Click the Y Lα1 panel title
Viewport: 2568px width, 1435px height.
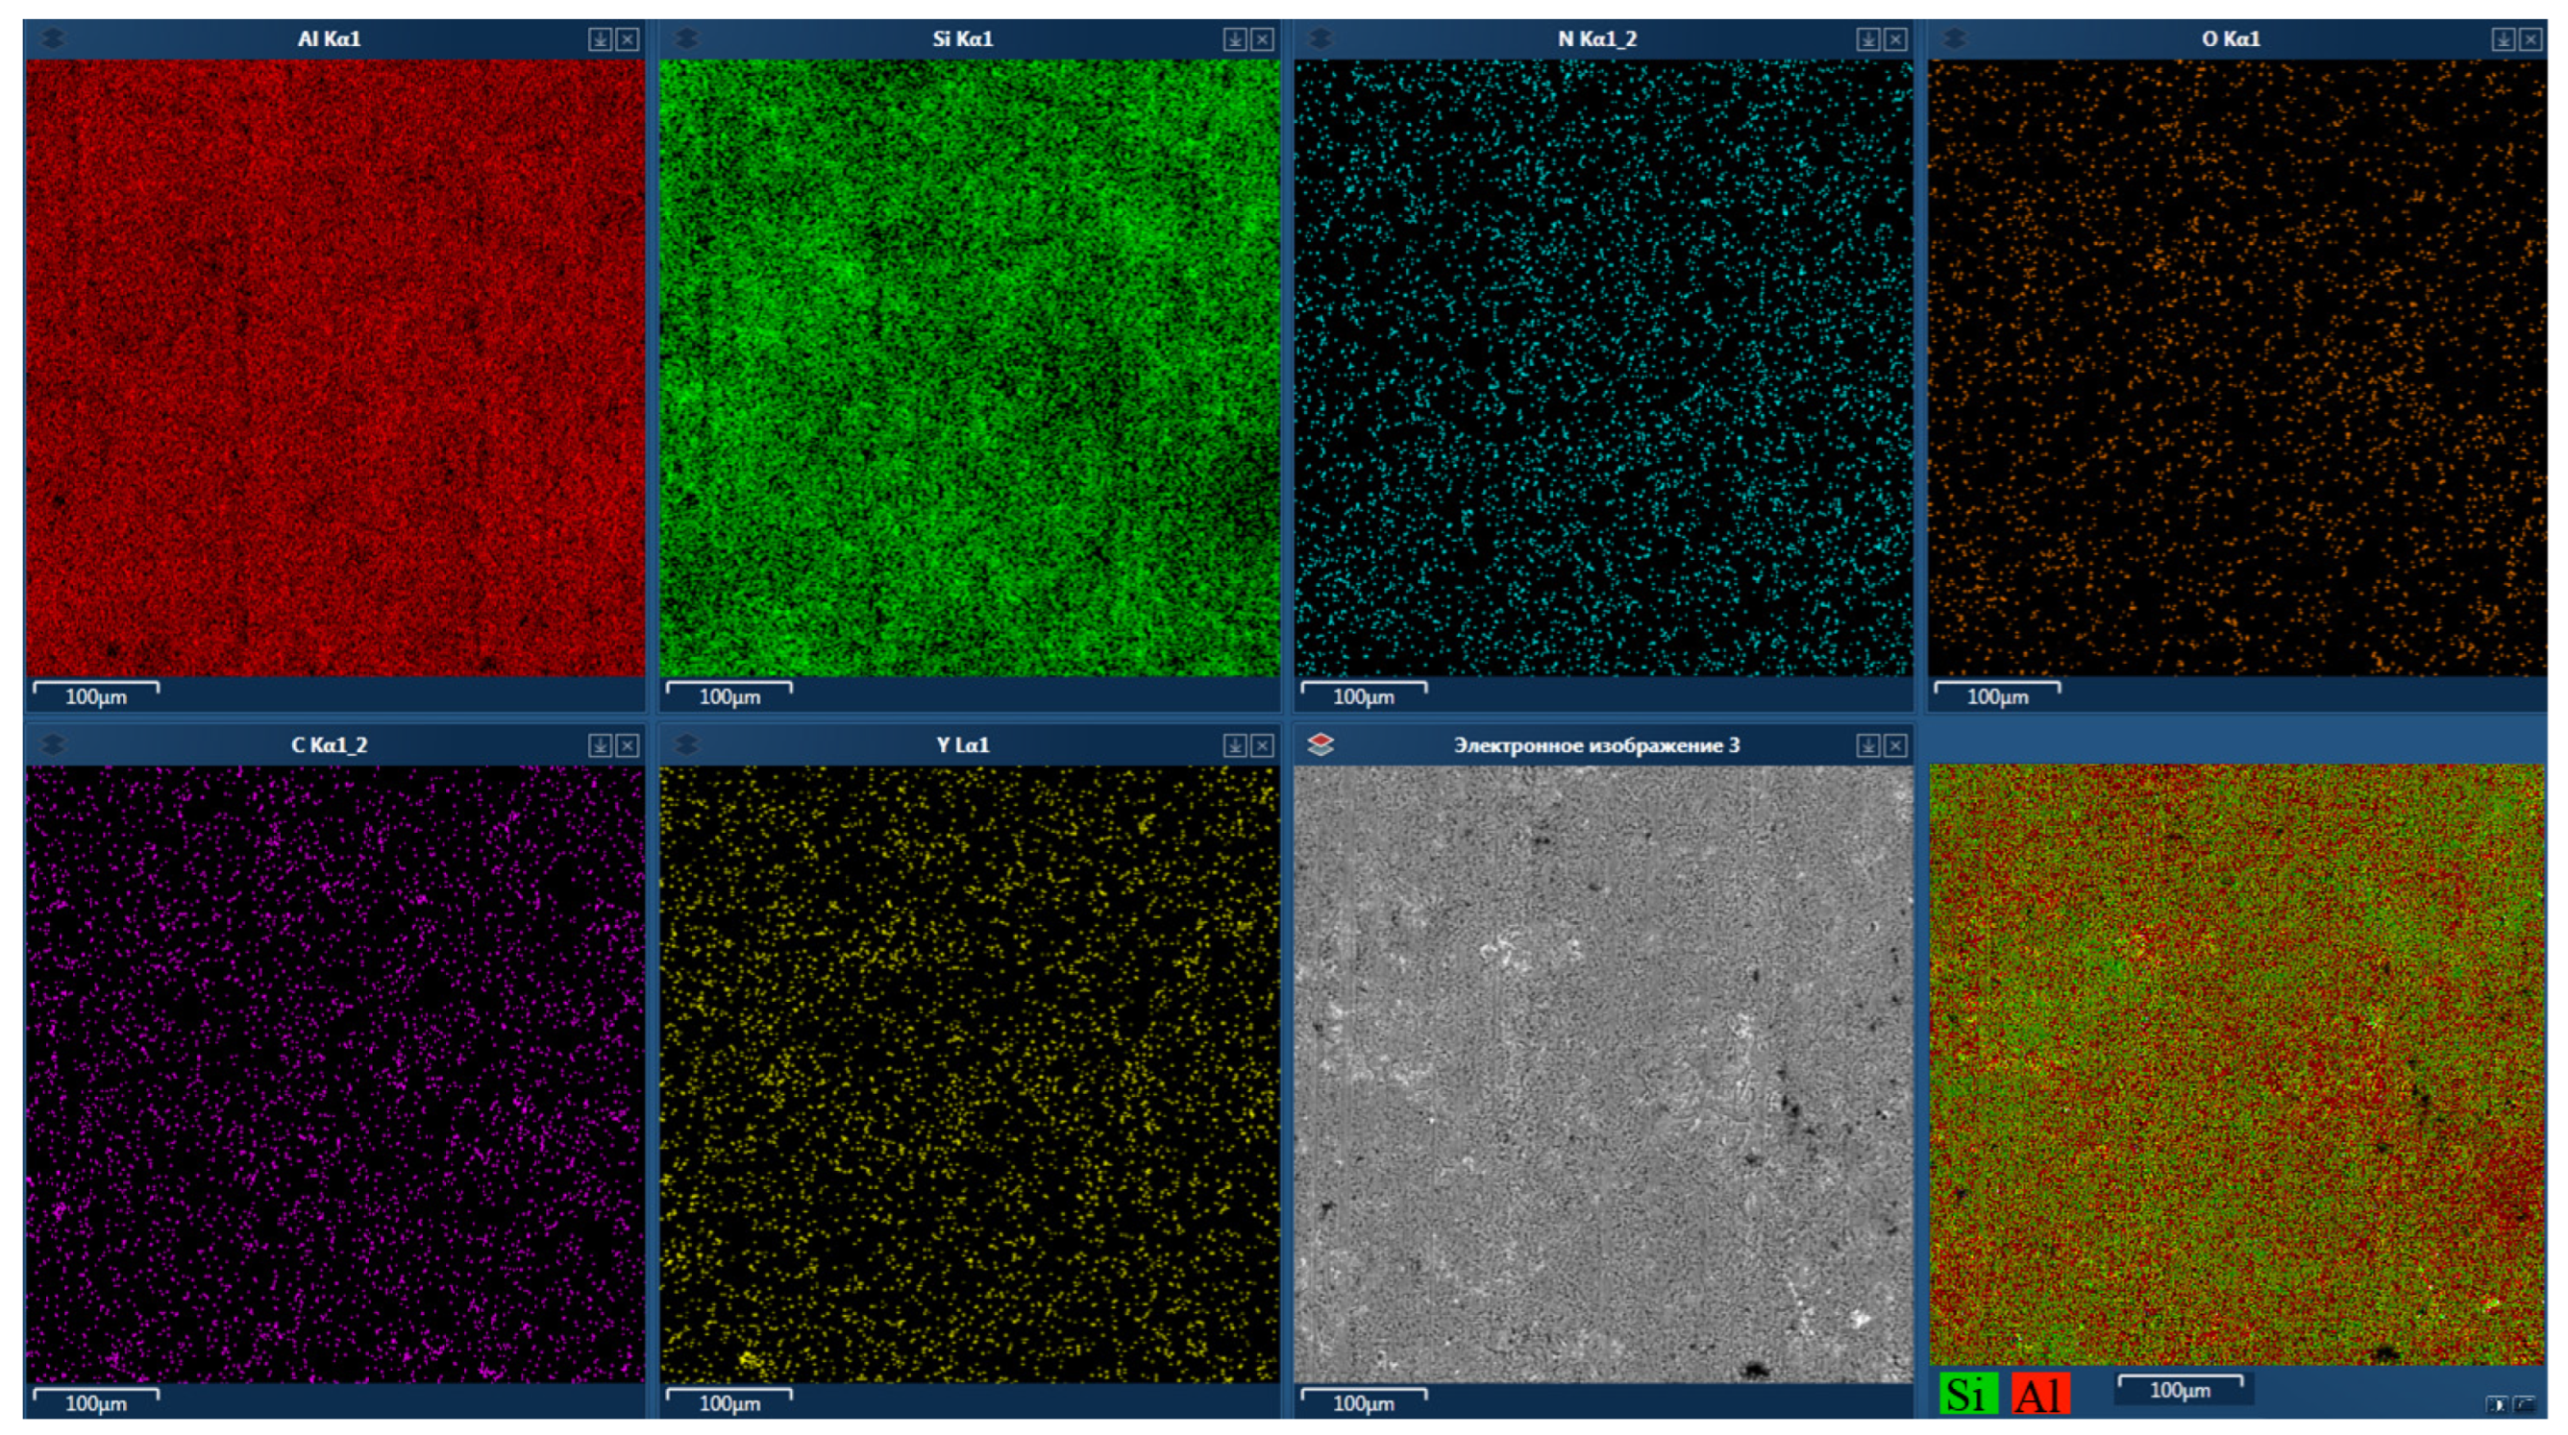962,744
